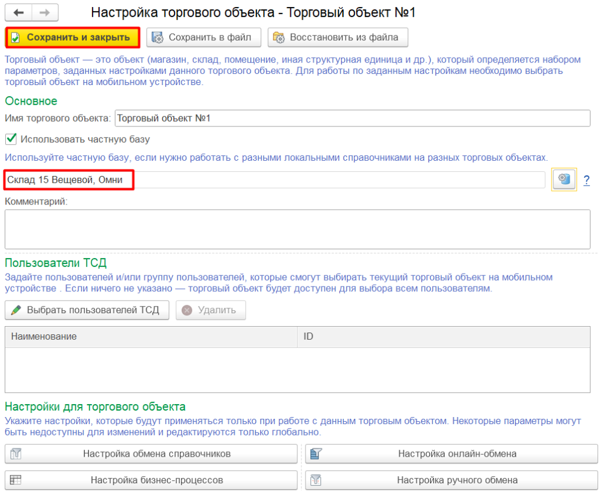Click inside the Комментарий text area
This screenshot has width=604, height=498.
(x=297, y=229)
